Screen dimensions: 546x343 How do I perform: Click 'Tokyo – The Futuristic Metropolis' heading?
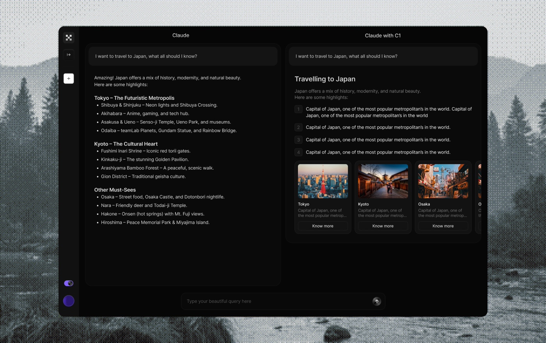point(134,98)
